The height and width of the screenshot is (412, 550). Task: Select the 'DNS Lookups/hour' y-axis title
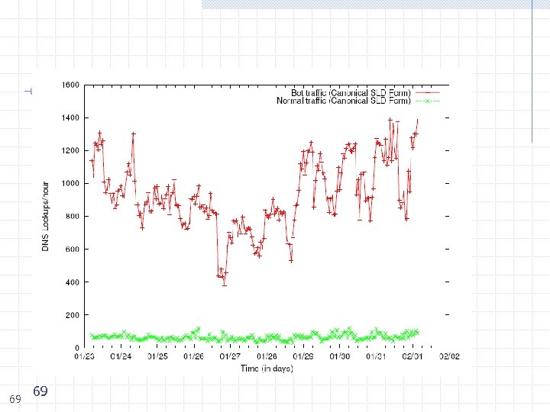(45, 216)
